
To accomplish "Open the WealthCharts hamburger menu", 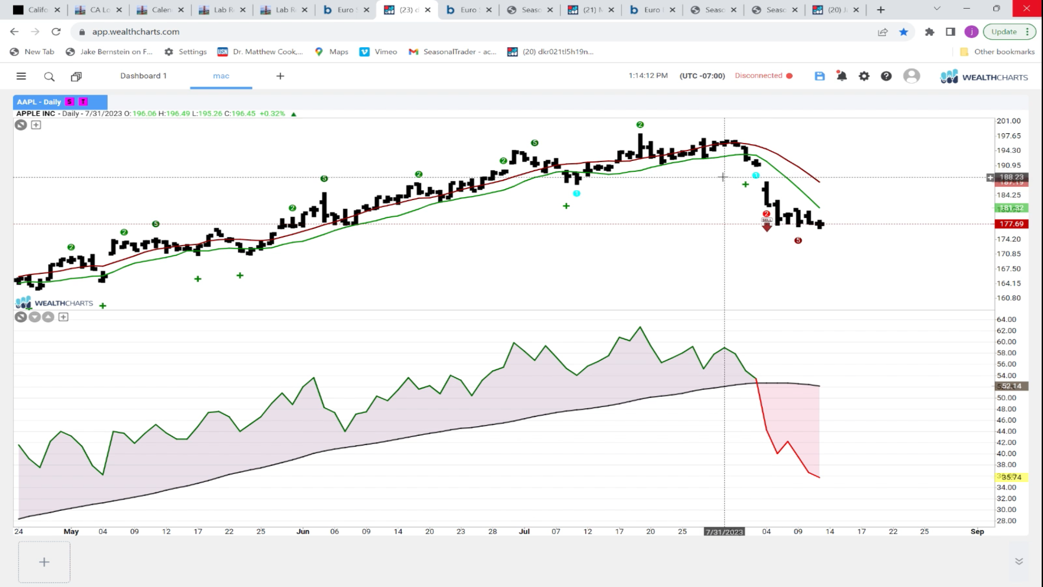I will coord(21,76).
